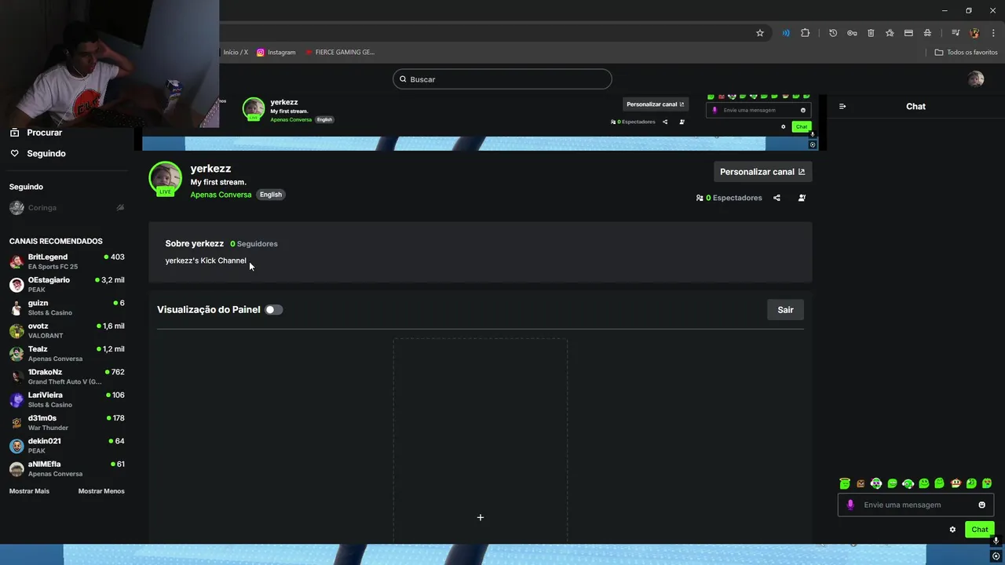1005x565 pixels.
Task: Select the red-hat emote in chat
Action: click(x=956, y=483)
